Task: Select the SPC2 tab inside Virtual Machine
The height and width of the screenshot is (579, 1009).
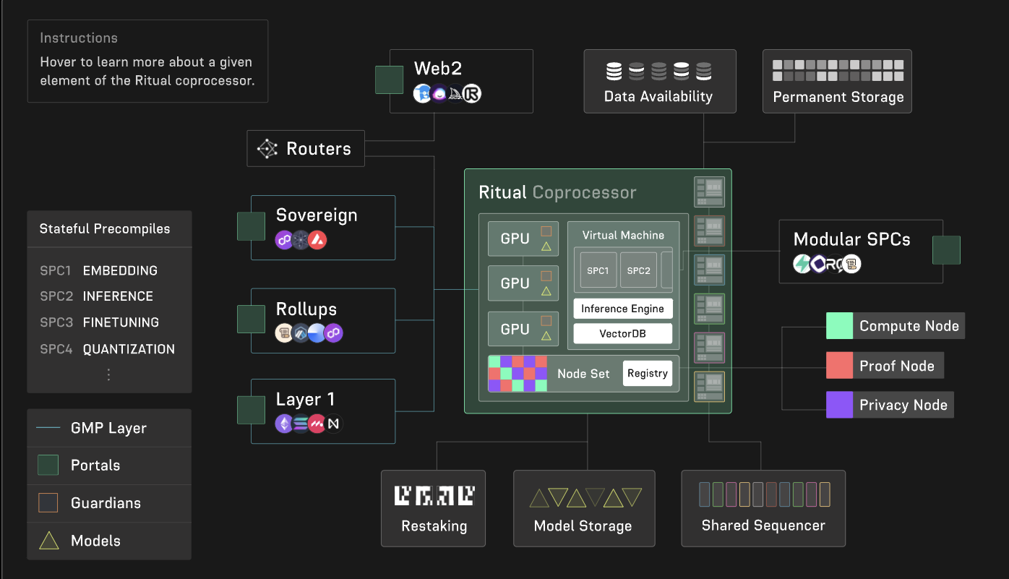Action: point(638,270)
